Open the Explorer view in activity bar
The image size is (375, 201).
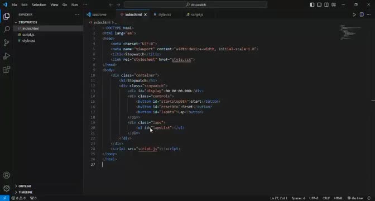click(x=7, y=16)
